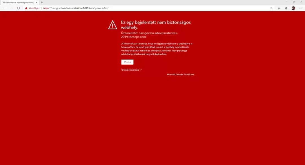
Task: Click the Veszélyes security warning indicator
Action: [32, 8]
